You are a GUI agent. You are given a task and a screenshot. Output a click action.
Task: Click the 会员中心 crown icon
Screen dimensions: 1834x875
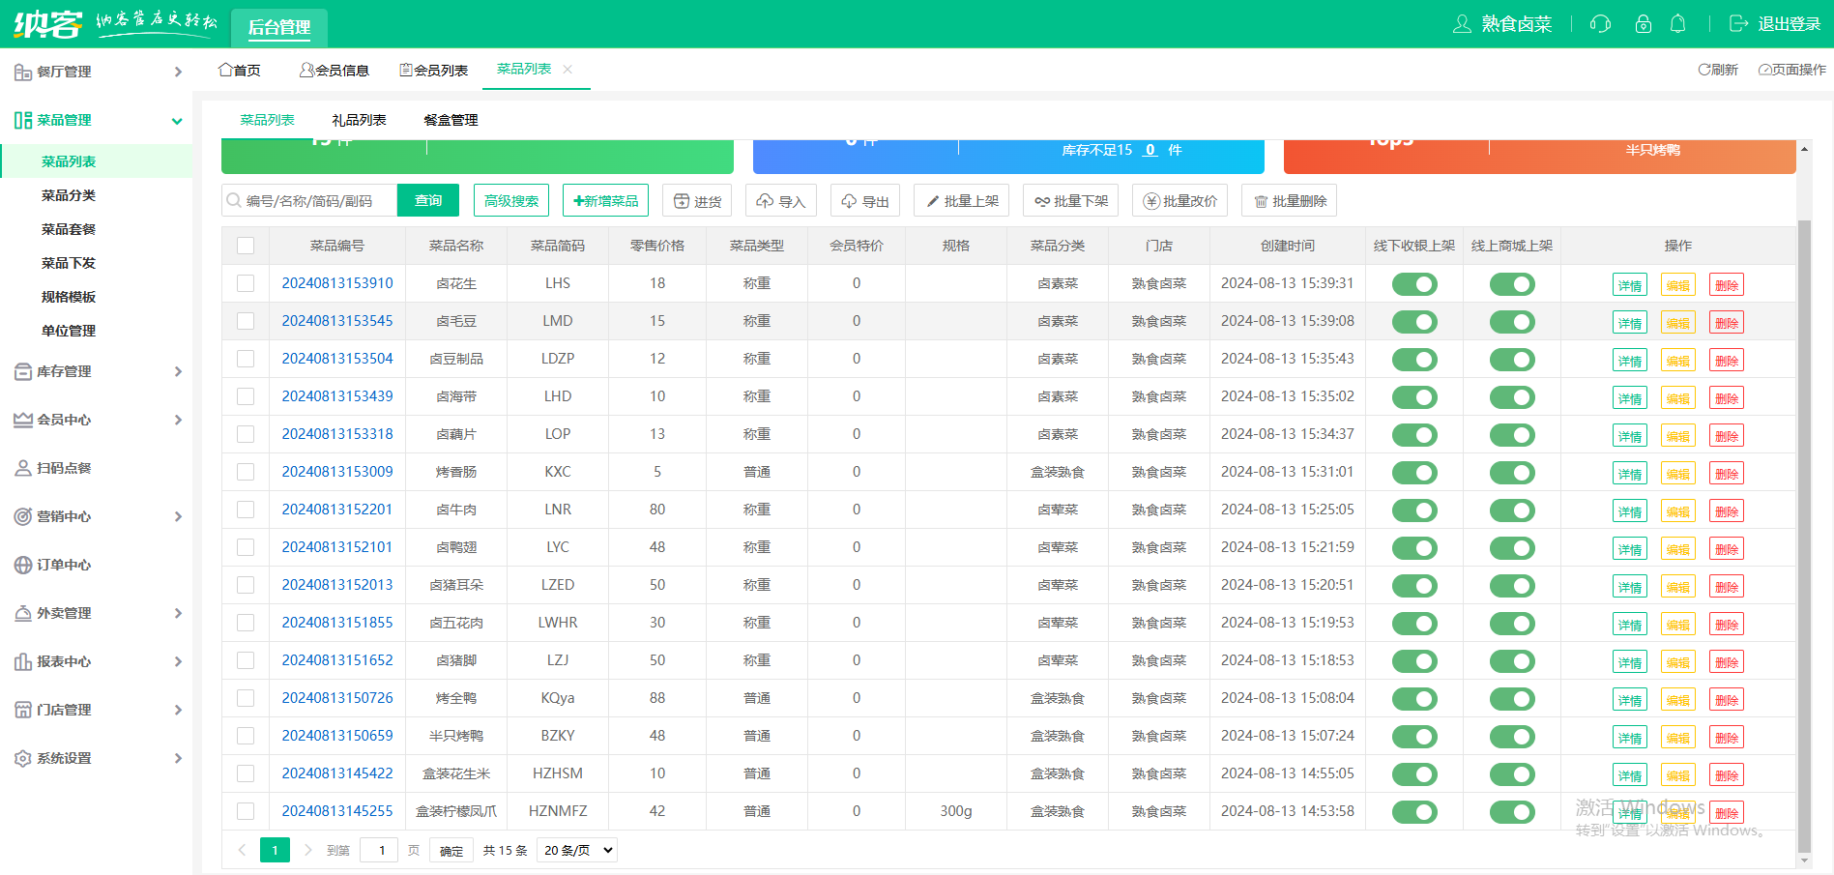pyautogui.click(x=23, y=420)
